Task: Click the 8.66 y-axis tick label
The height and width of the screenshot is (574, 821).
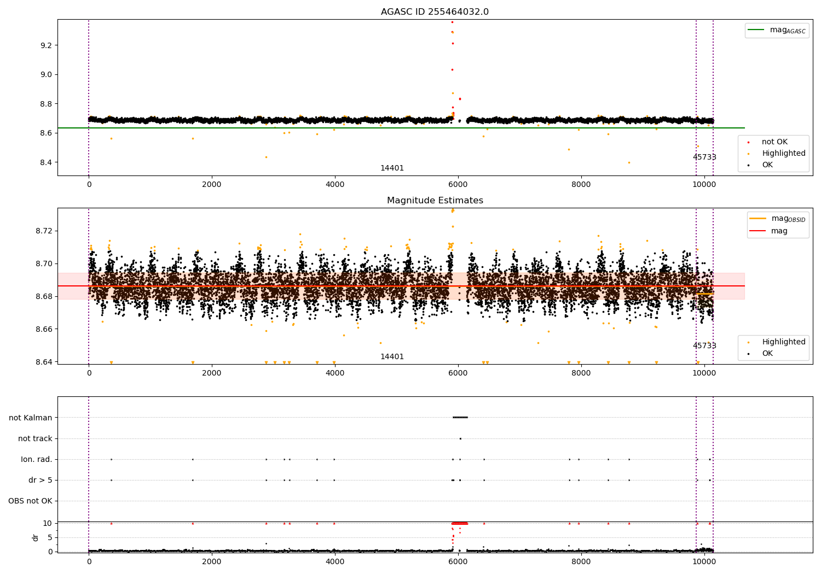Action: coord(43,329)
